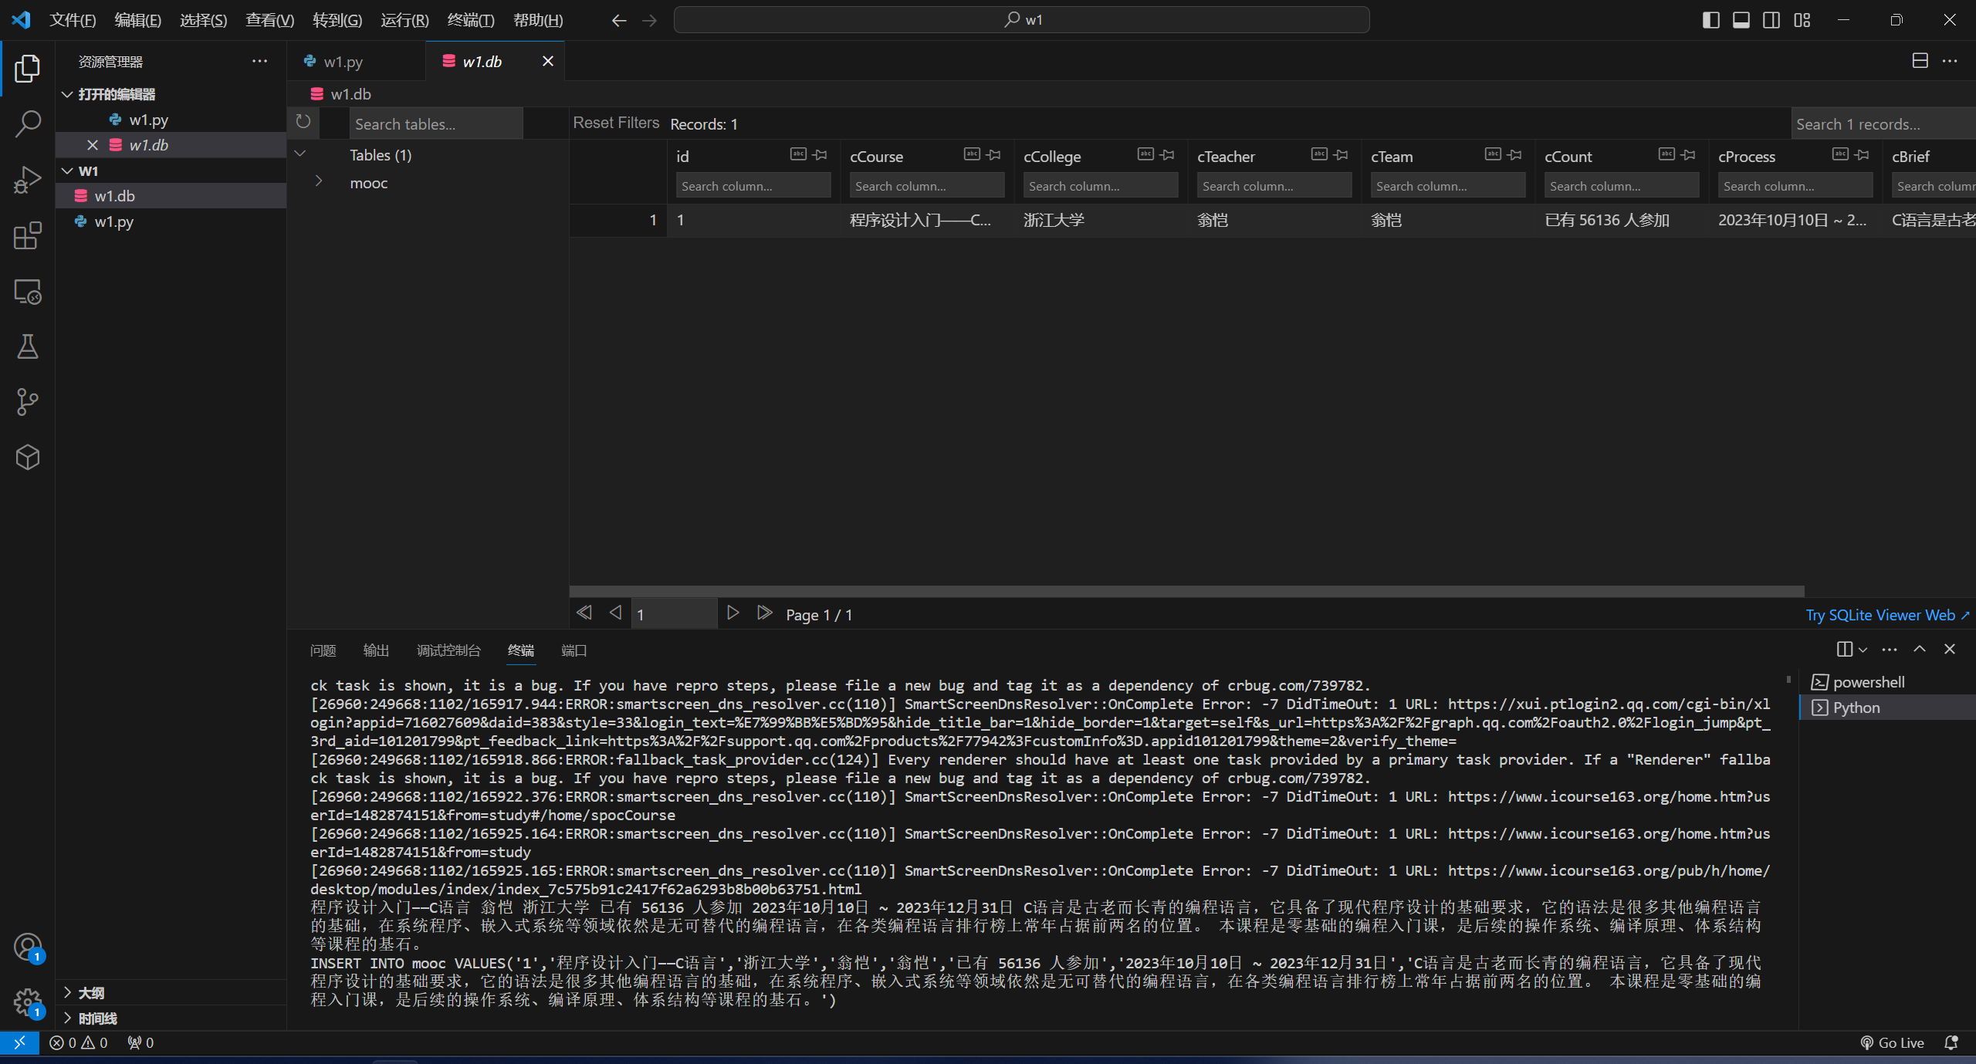1976x1064 pixels.
Task: Toggle text type filter for cTeacher column
Action: tap(1319, 154)
